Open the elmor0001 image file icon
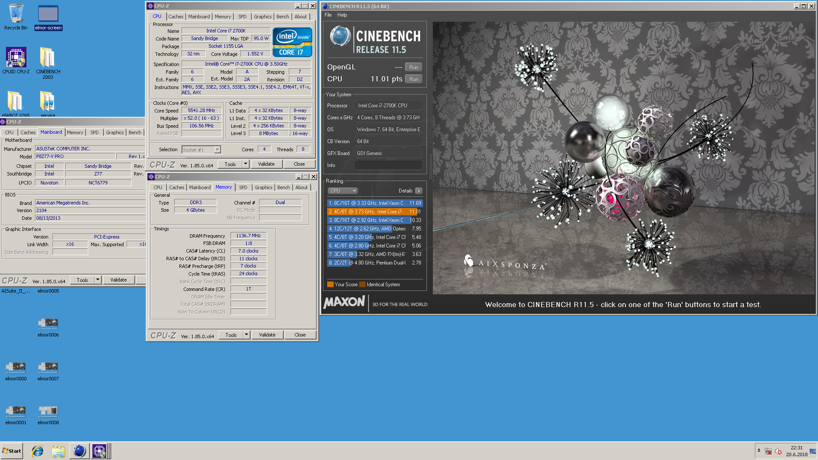Image resolution: width=818 pixels, height=460 pixels. click(16, 414)
